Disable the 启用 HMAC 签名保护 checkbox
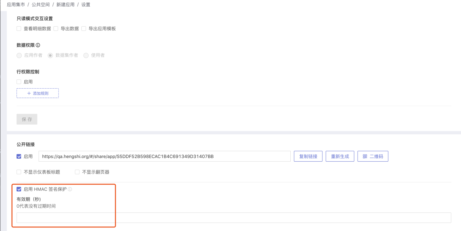 [x=19, y=189]
